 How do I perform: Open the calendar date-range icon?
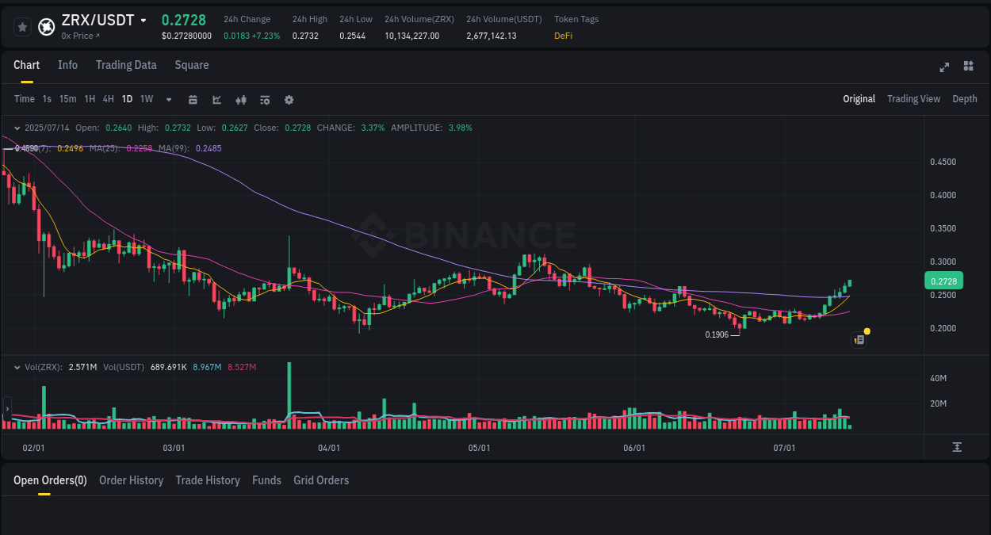(193, 99)
